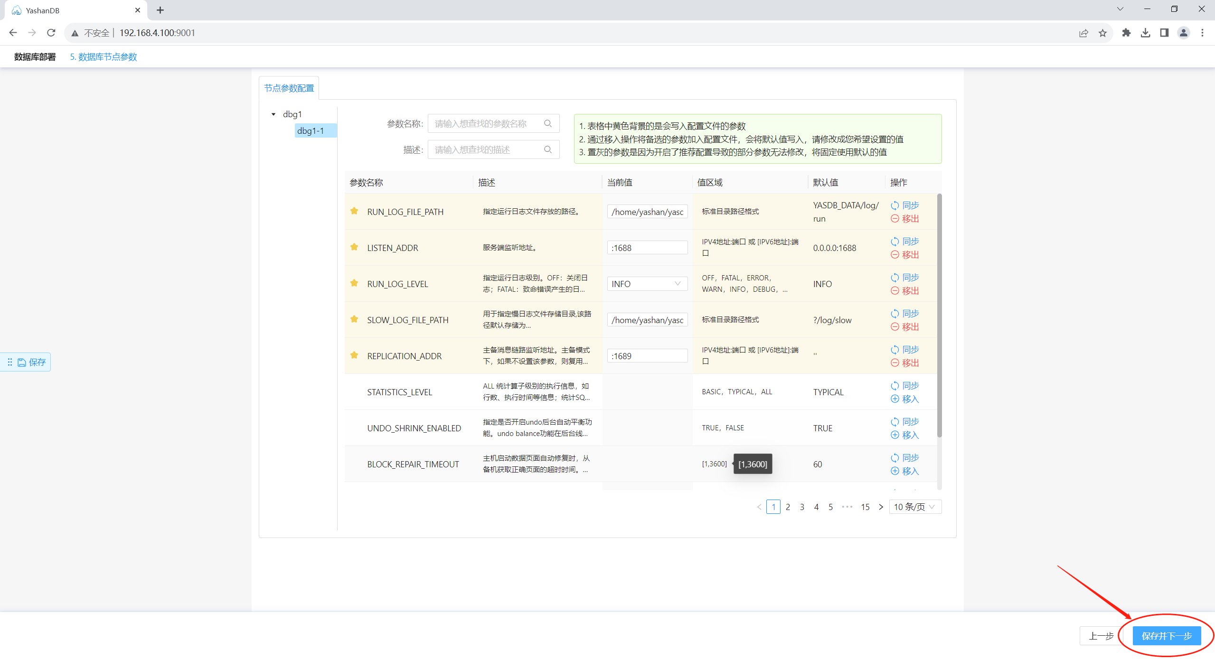
Task: Click 保存并下一步 button
Action: tap(1167, 636)
